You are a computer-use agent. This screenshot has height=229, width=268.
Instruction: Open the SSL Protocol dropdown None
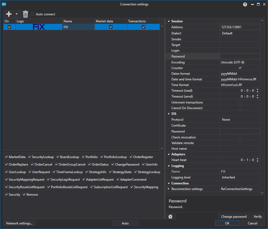click(x=240, y=120)
